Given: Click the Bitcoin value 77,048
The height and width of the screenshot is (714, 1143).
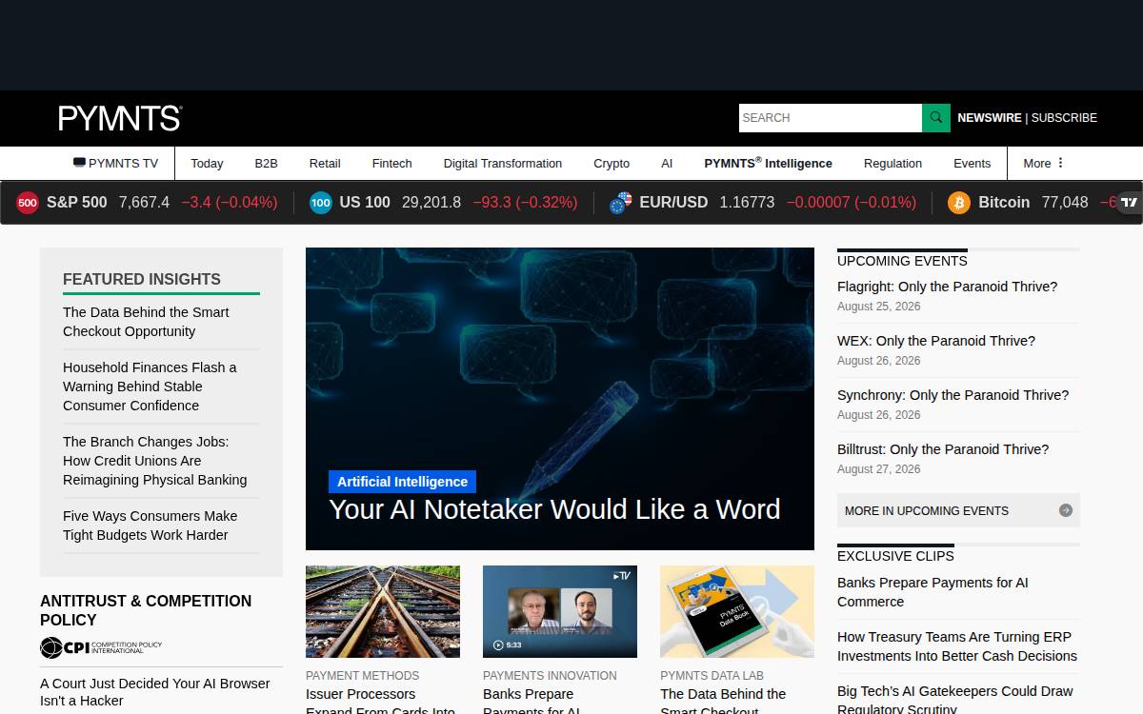Looking at the screenshot, I should click(1065, 202).
